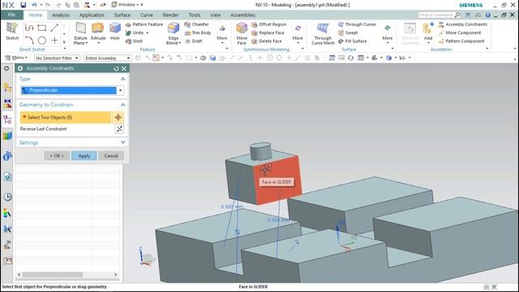
Task: Select the Hole feature tool
Action: tap(115, 32)
